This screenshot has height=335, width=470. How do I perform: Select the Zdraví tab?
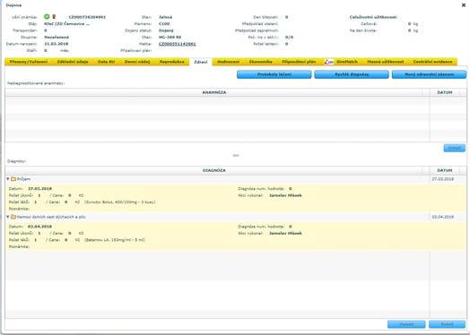point(201,62)
